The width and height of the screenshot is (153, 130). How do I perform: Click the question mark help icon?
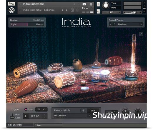point(141,34)
